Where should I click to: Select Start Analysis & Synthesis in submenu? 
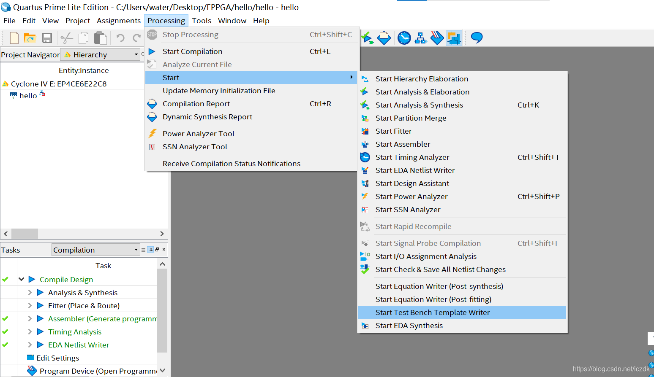(462, 105)
